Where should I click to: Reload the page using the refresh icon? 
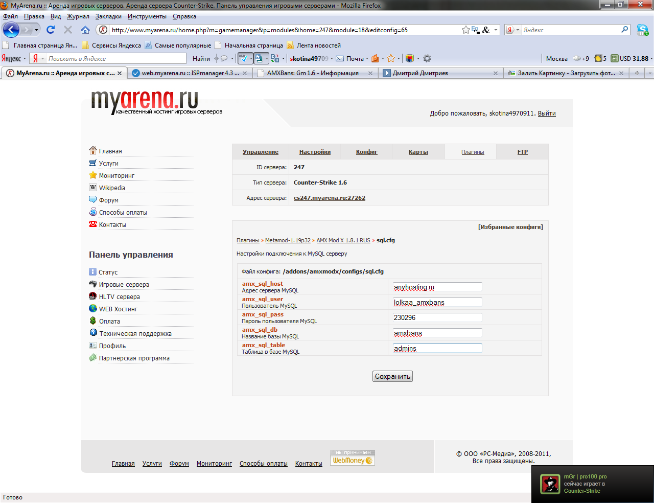(x=51, y=30)
